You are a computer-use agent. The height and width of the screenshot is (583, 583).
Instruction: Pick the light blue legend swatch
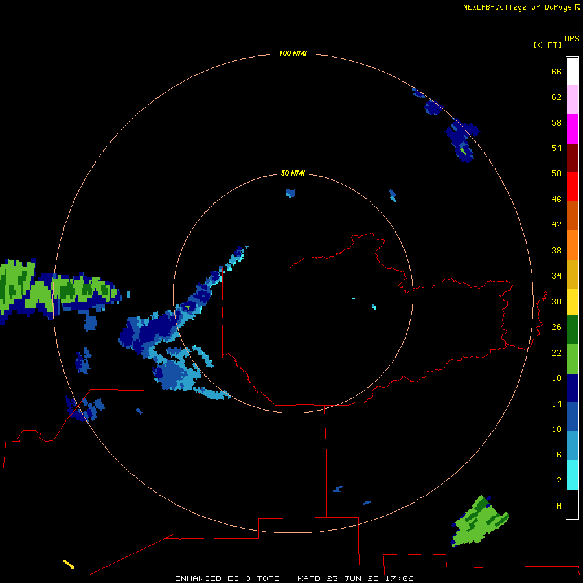coord(572,446)
